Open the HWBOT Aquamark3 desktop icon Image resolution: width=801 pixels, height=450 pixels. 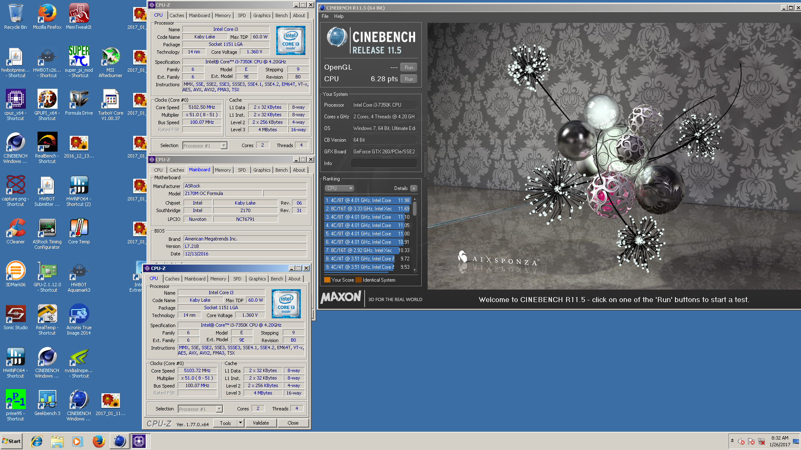coord(79,277)
